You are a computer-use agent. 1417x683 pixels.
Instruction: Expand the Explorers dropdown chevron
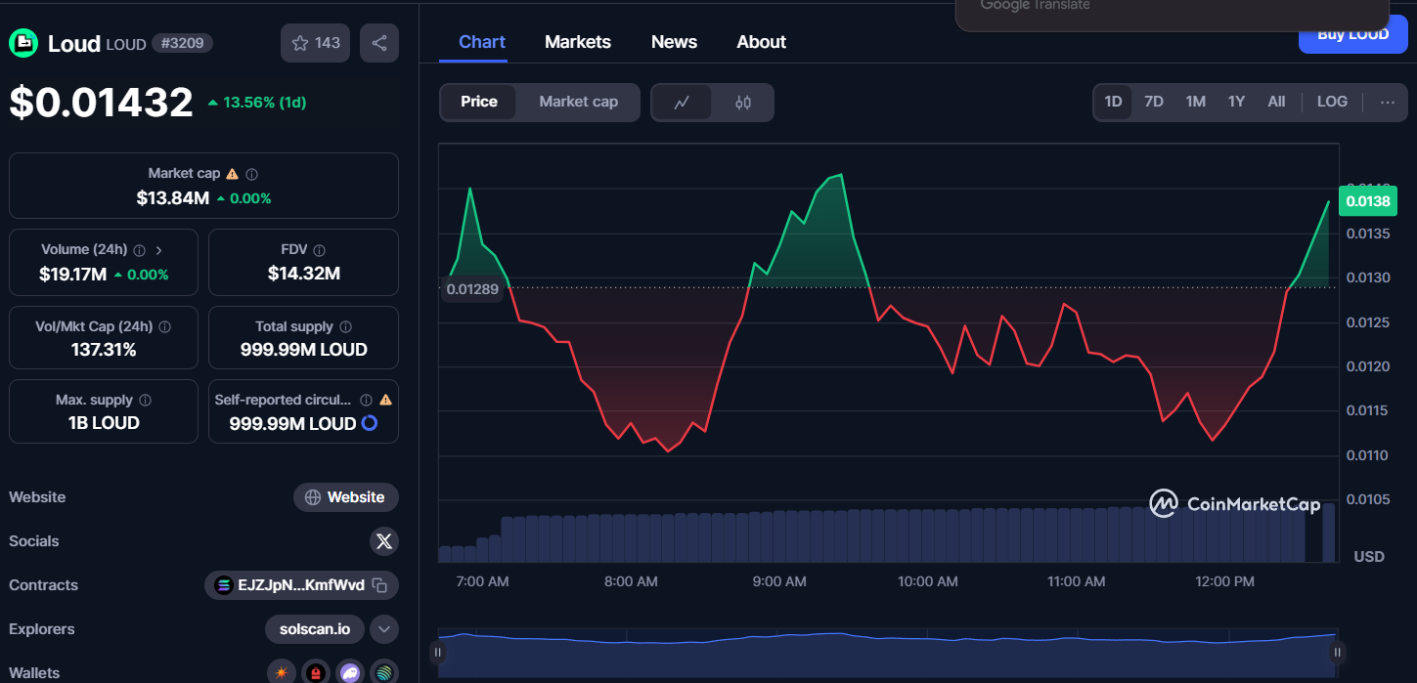(384, 629)
